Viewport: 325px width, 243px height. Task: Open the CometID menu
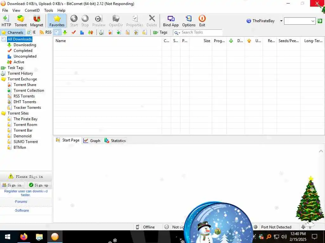point(32,10)
